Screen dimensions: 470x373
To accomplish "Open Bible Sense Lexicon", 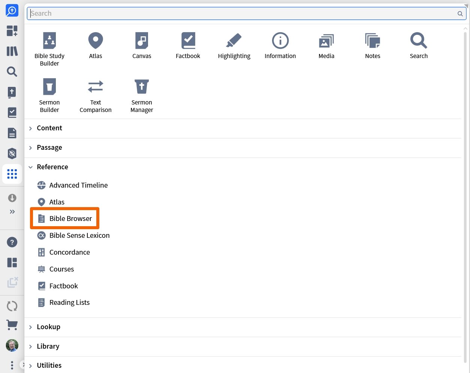I will 73,235.
